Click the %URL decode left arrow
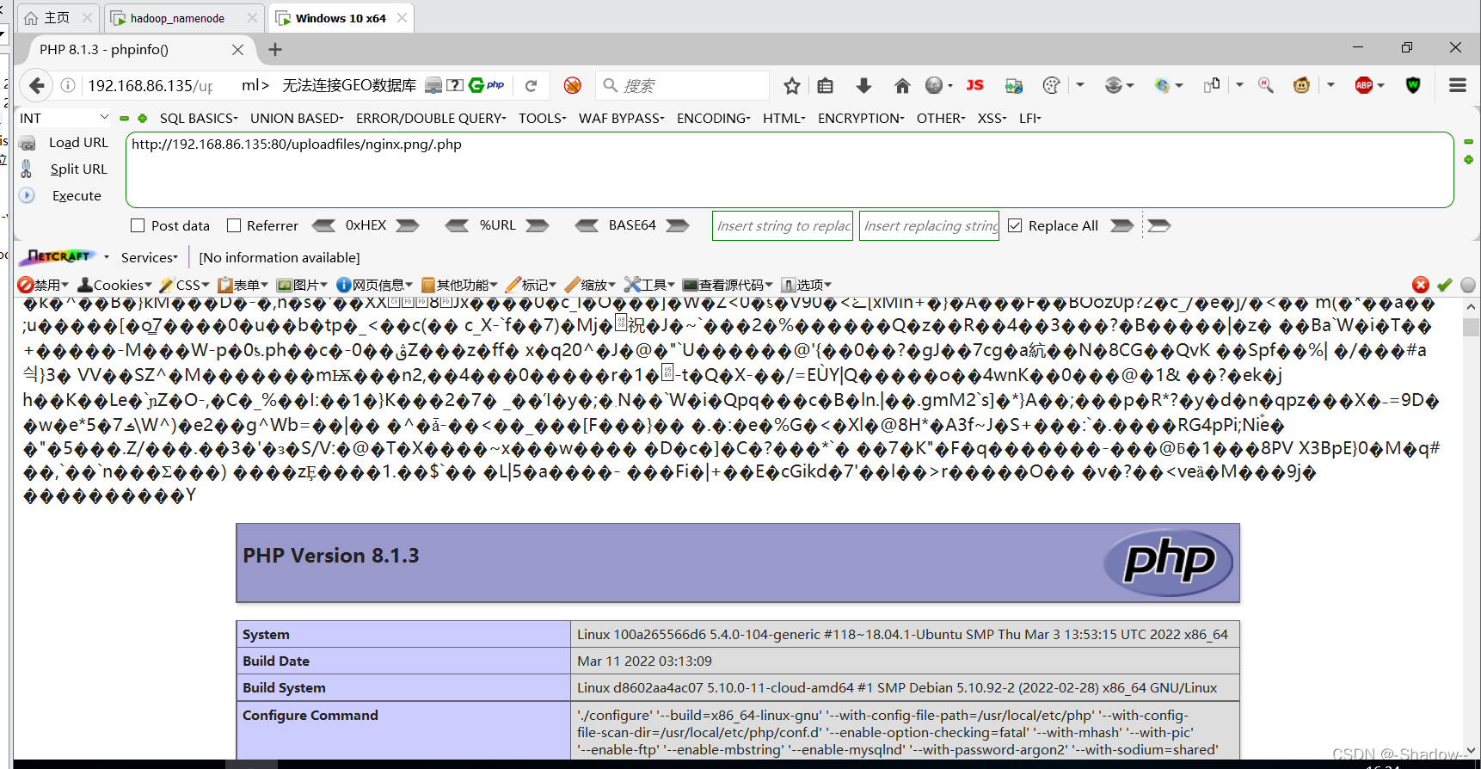 click(x=457, y=225)
